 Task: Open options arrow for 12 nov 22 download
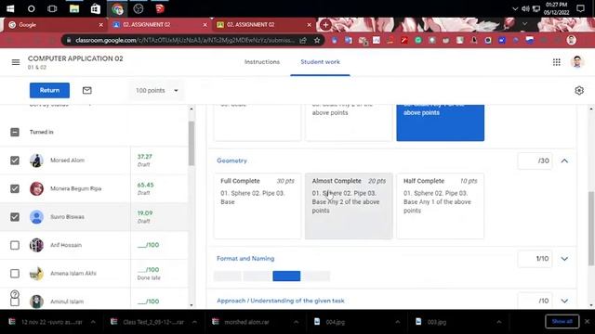point(93,322)
